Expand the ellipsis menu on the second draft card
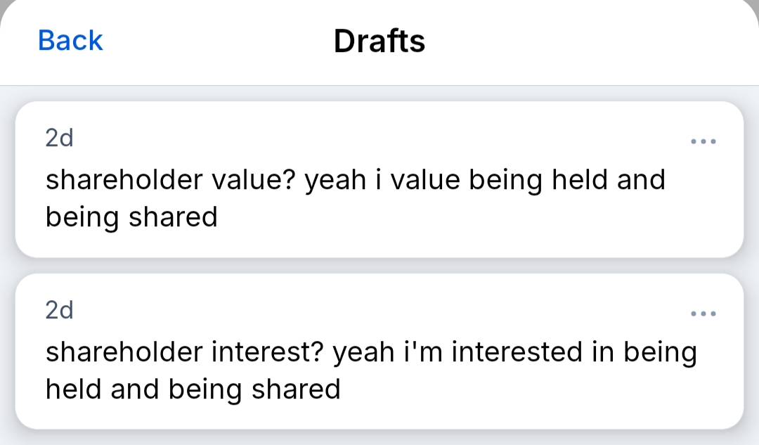Image resolution: width=759 pixels, height=445 pixels. (x=703, y=313)
